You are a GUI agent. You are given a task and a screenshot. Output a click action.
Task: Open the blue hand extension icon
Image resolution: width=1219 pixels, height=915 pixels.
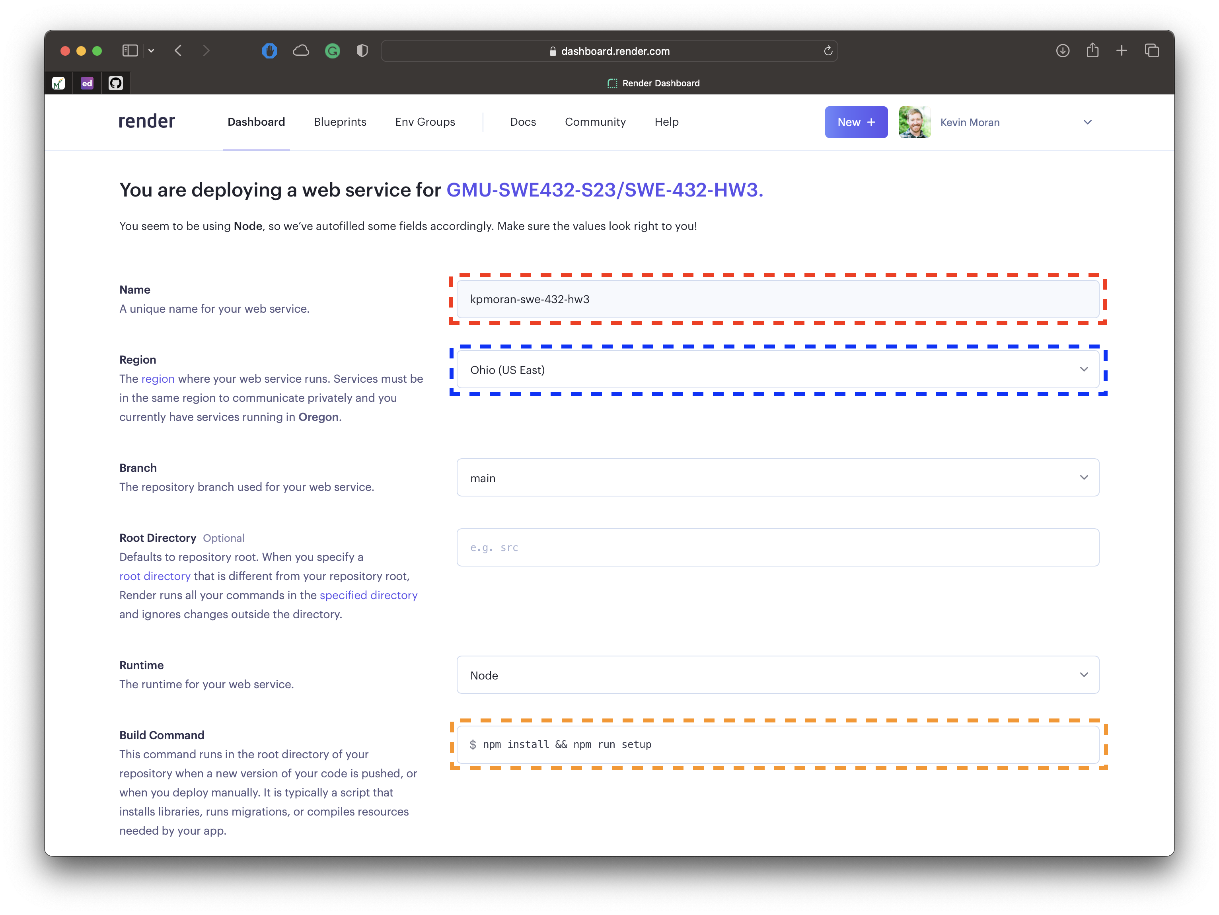pos(269,51)
